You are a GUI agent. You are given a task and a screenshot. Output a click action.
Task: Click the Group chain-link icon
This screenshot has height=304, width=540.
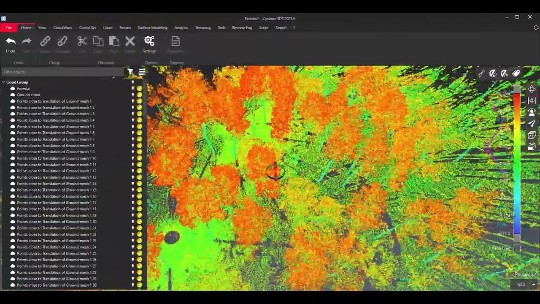[45, 41]
